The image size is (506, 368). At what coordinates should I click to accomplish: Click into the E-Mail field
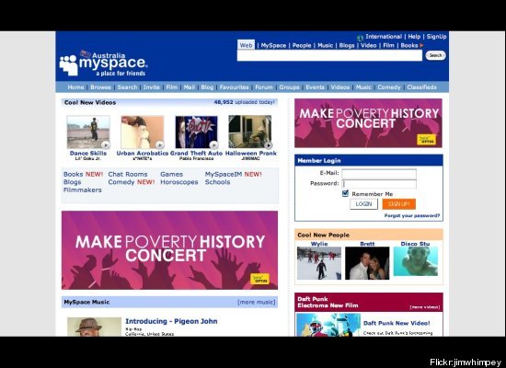click(x=379, y=174)
